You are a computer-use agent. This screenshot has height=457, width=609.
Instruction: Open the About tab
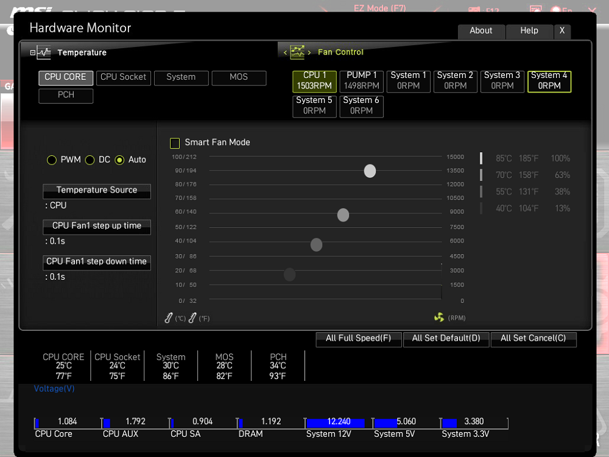click(x=481, y=31)
